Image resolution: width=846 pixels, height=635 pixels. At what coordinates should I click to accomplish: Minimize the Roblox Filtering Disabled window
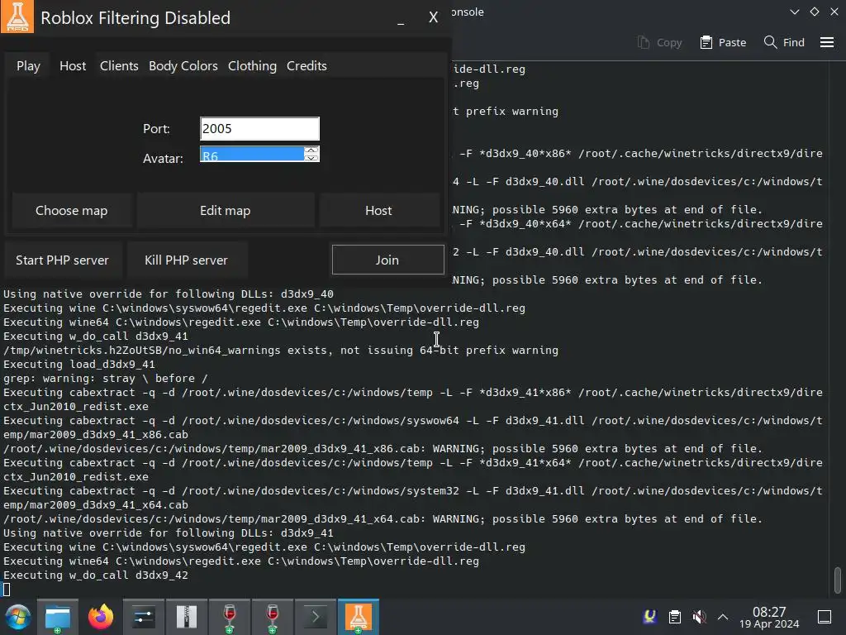(401, 21)
